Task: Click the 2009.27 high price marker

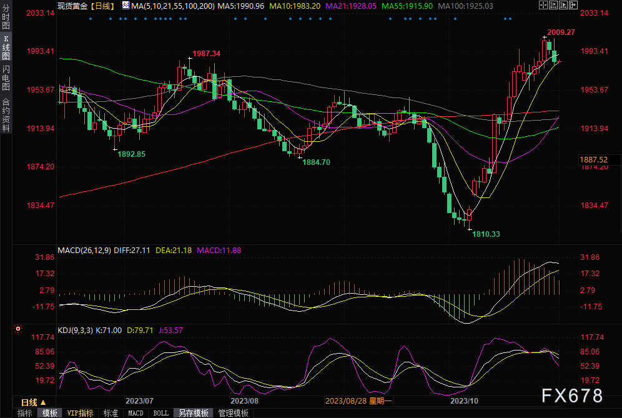Action: coord(560,32)
